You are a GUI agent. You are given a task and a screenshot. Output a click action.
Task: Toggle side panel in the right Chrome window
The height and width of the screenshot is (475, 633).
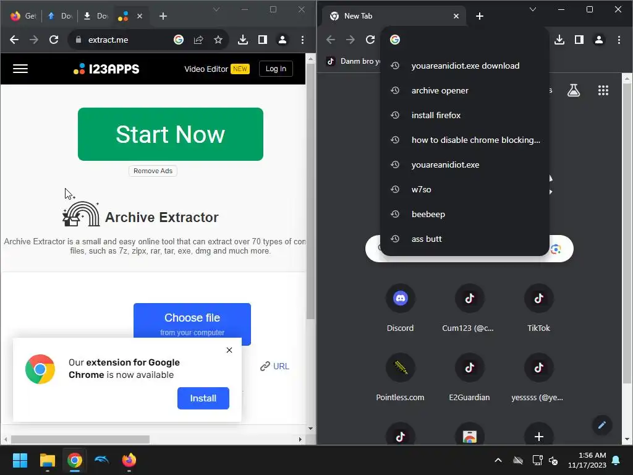coord(579,40)
